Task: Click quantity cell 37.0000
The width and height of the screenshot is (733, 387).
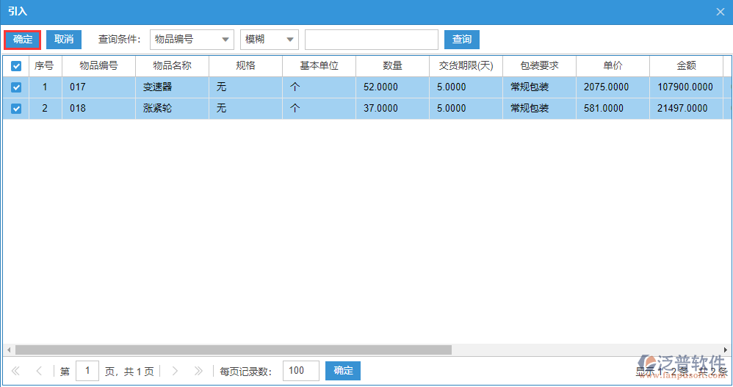Action: (392, 109)
